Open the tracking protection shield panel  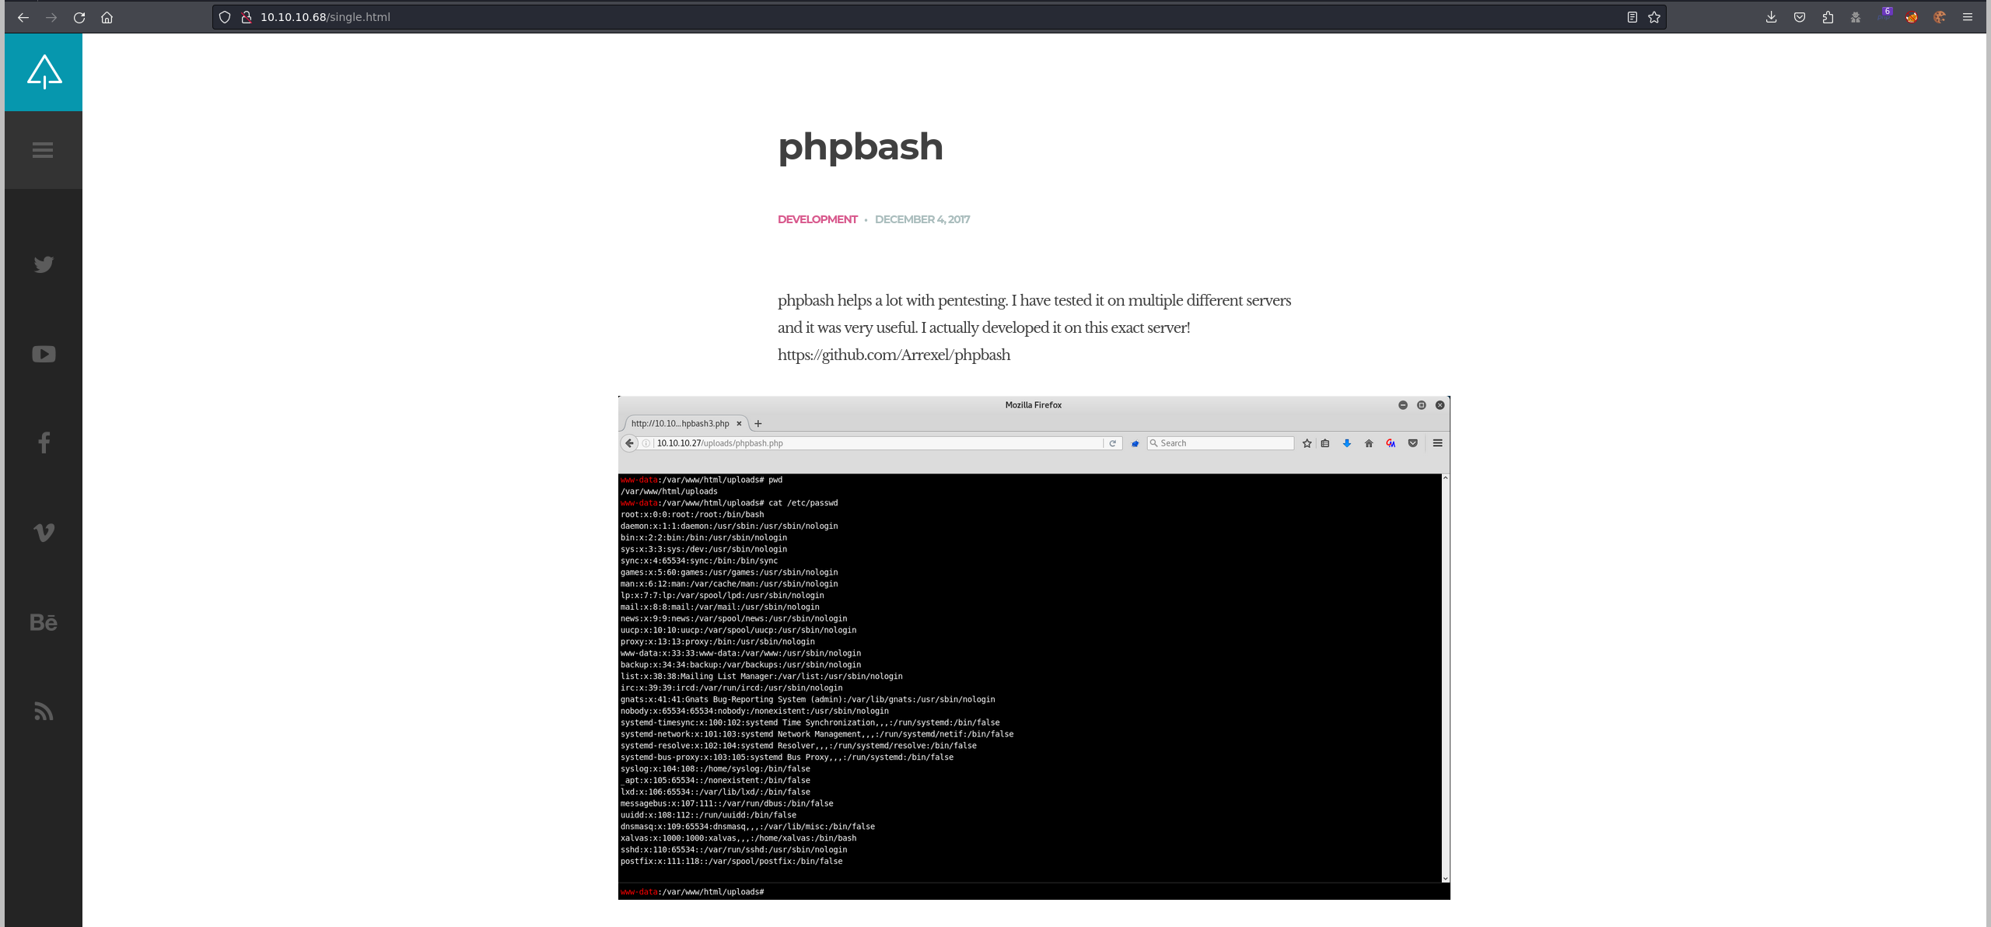(225, 17)
